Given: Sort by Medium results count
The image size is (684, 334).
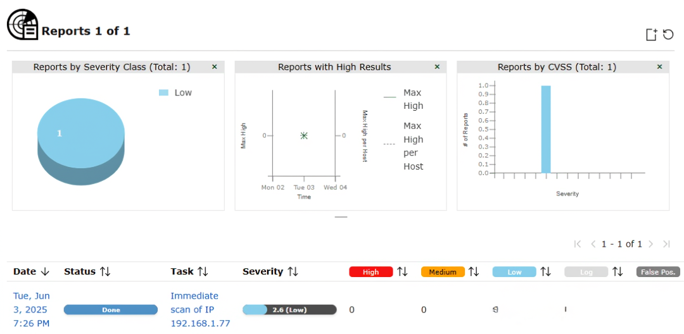Looking at the screenshot, I should (474, 272).
